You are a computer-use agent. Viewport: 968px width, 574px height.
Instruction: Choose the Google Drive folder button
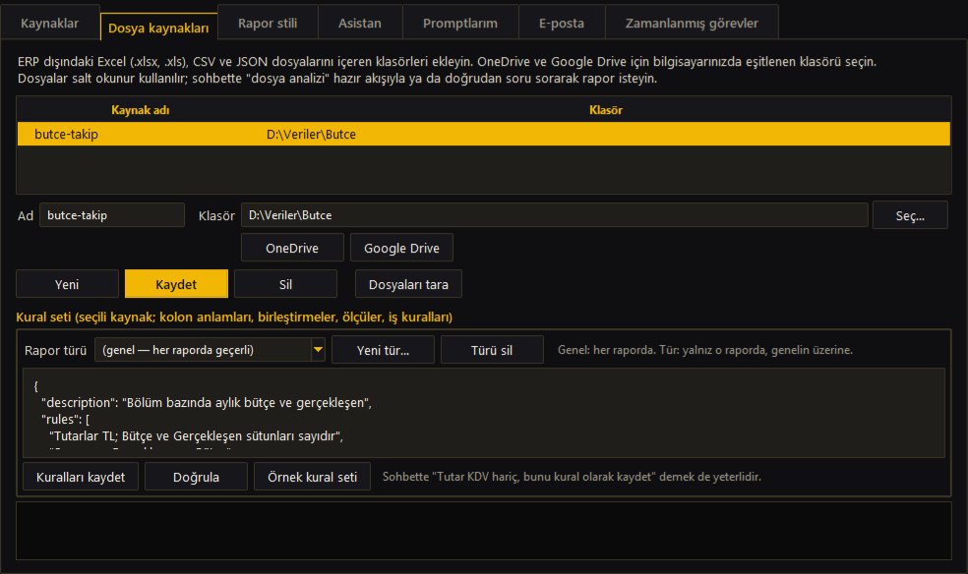coord(401,248)
